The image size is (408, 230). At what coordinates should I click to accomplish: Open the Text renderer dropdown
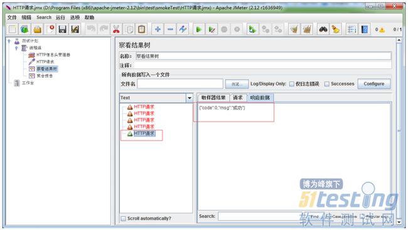pyautogui.click(x=190, y=98)
